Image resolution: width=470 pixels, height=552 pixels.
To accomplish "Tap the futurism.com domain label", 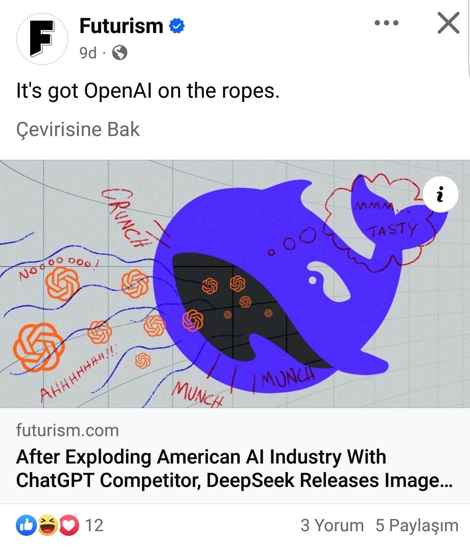I will click(67, 430).
